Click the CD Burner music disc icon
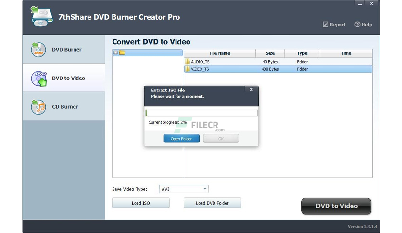The image size is (402, 233). (38, 107)
